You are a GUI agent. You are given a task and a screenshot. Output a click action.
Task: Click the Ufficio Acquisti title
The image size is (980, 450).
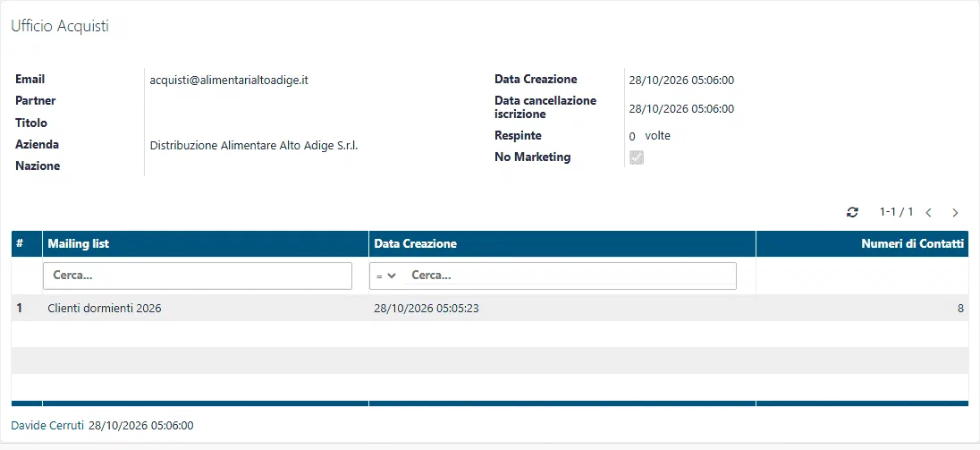coord(60,26)
